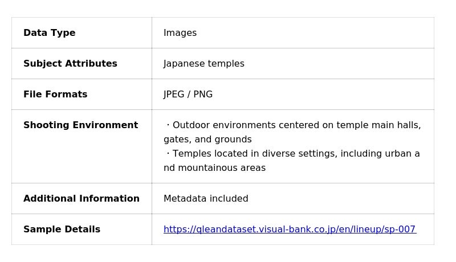Click the Subject Attributes row label
456x262 pixels.
[x=70, y=64]
